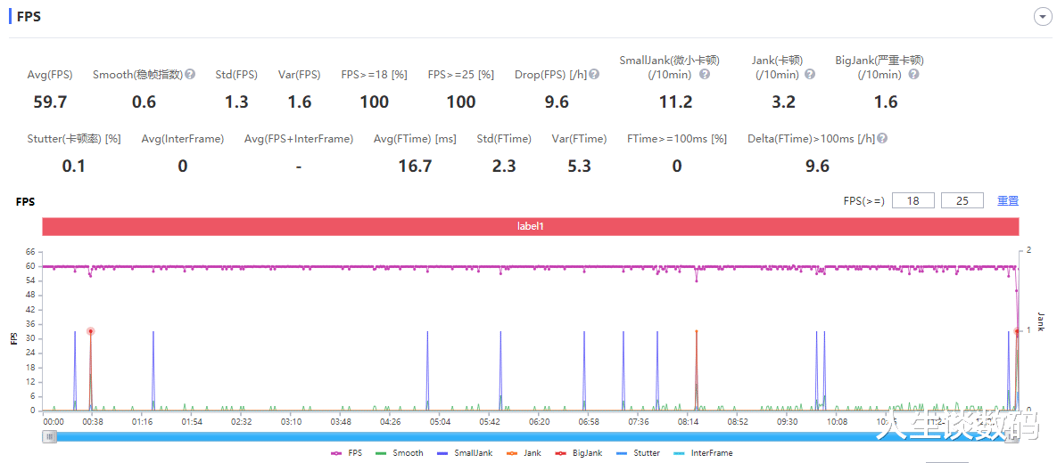Open help icon beside Smooth(稳帧指数)
Image resolution: width=1057 pixels, height=463 pixels.
coord(190,74)
